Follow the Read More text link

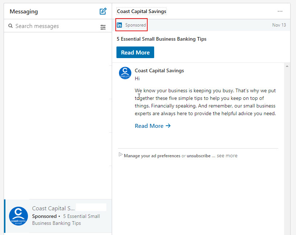(x=149, y=126)
